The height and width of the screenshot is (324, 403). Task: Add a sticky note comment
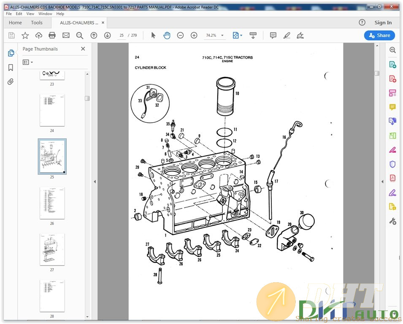273,35
